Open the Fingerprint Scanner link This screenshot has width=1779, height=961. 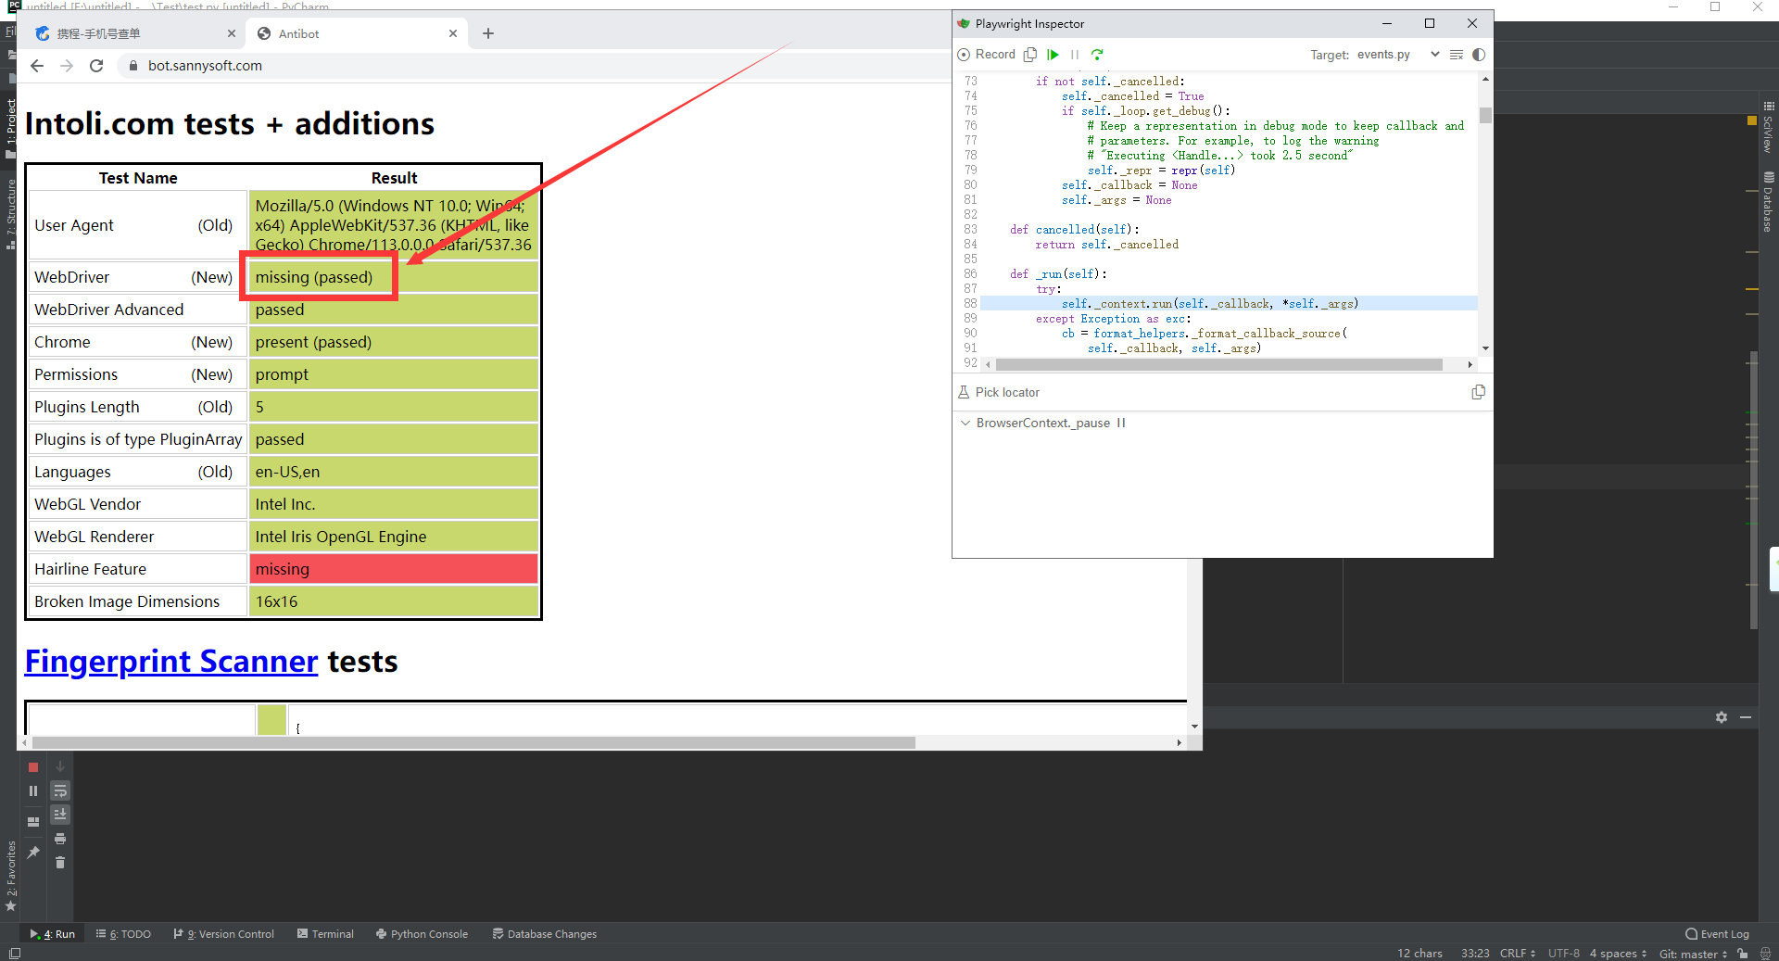click(170, 662)
